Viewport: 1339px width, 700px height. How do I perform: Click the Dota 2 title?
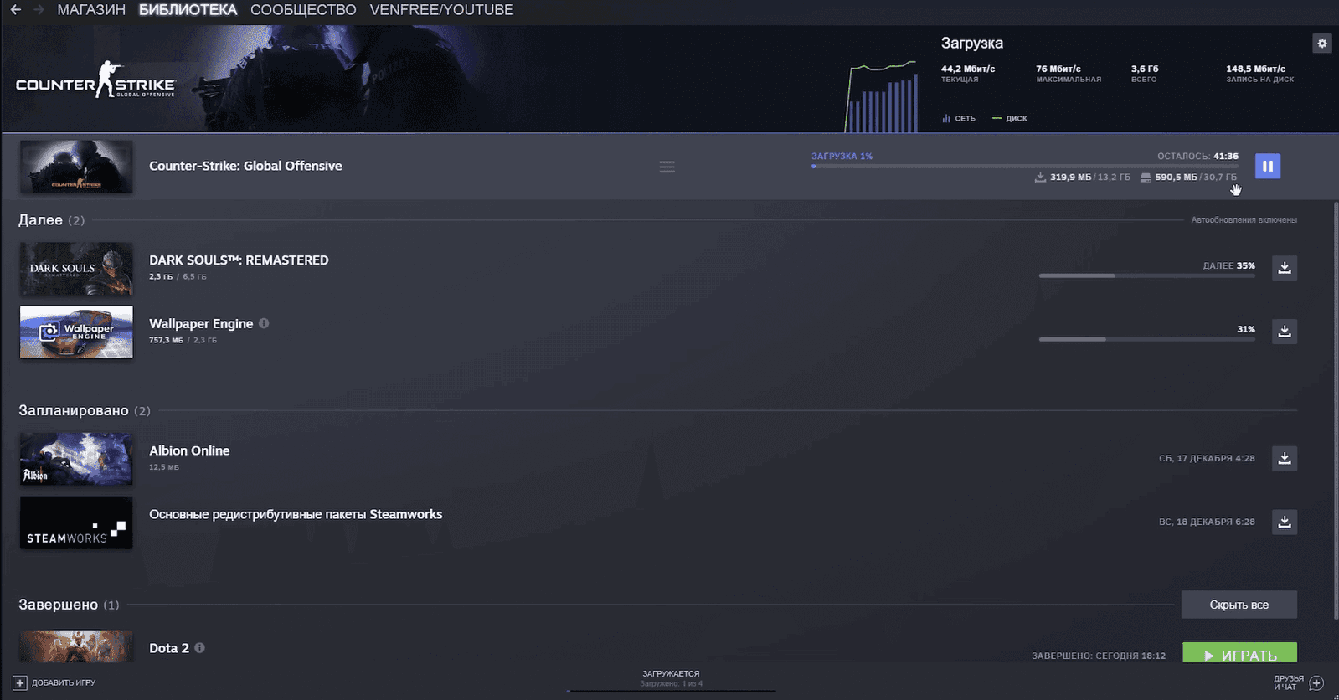pos(169,648)
